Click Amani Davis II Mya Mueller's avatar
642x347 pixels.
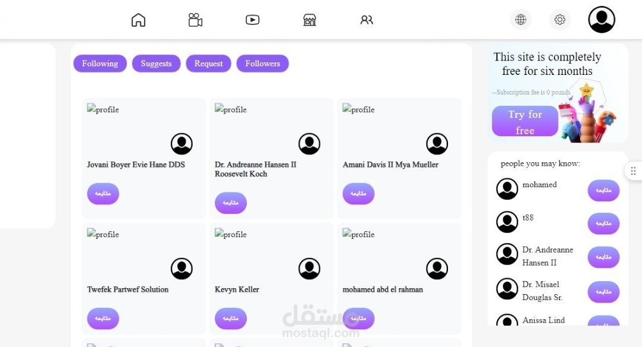(x=437, y=144)
